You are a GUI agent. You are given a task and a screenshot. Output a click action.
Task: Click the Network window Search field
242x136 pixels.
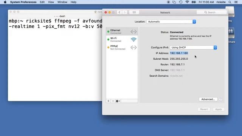click(x=212, y=12)
